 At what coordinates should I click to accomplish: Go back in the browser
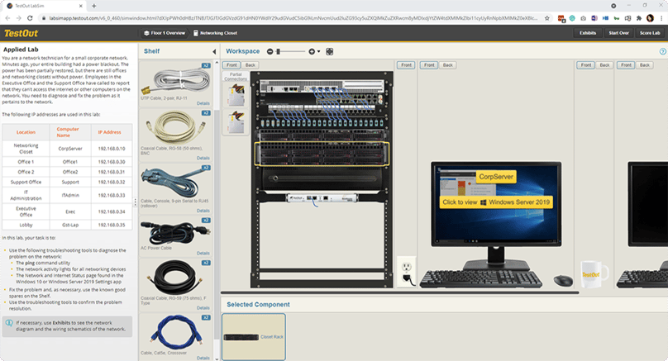pyautogui.click(x=7, y=18)
